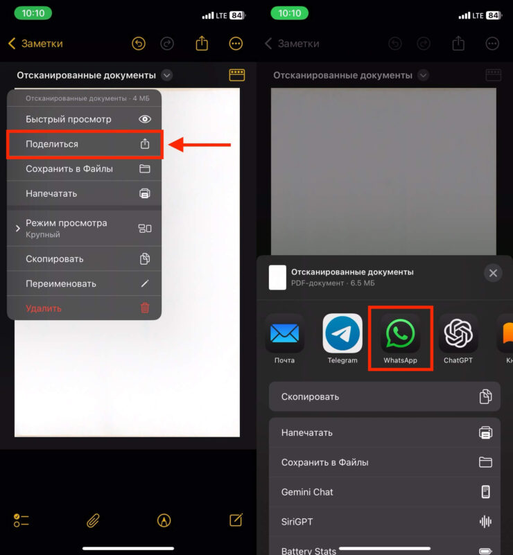Image resolution: width=513 pixels, height=555 pixels.
Task: Select Поделиться in the context menu
Action: 85,144
